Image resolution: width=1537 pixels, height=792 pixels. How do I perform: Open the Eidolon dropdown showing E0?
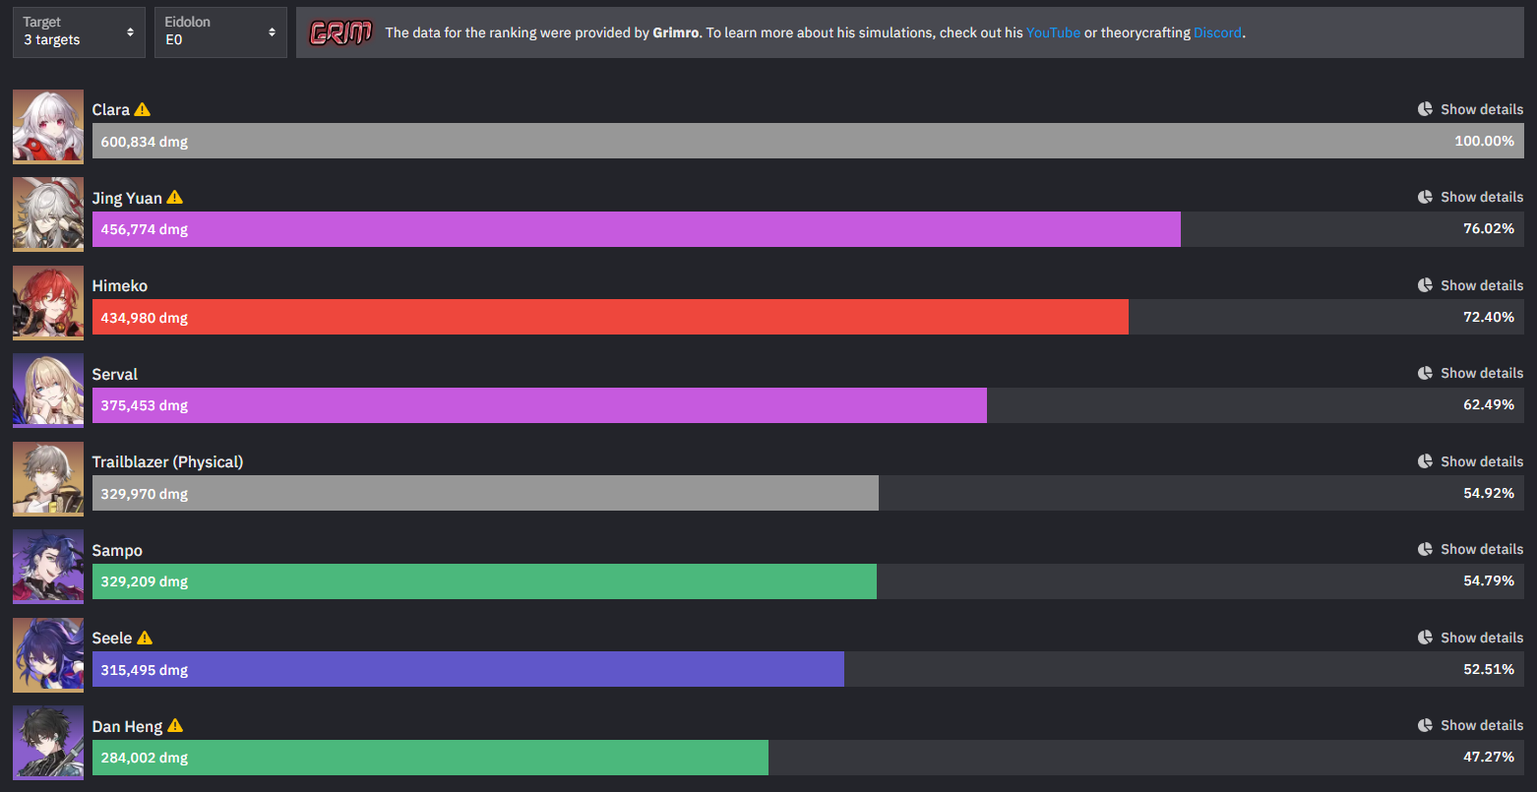coord(220,32)
